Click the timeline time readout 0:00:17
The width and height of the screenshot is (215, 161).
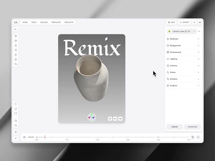point(31,137)
